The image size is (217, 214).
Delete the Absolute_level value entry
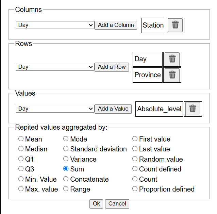point(193,109)
